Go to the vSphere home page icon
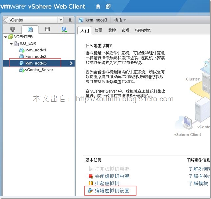The width and height of the screenshot is (211, 199). click(98, 6)
